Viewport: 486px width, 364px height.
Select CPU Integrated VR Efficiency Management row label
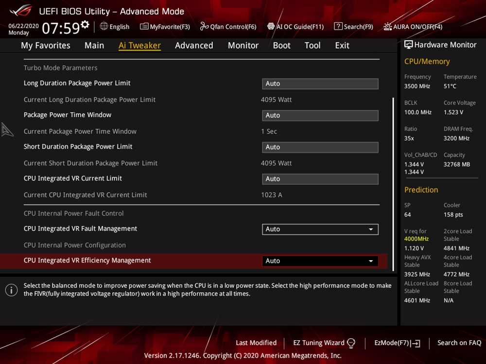(x=87, y=260)
